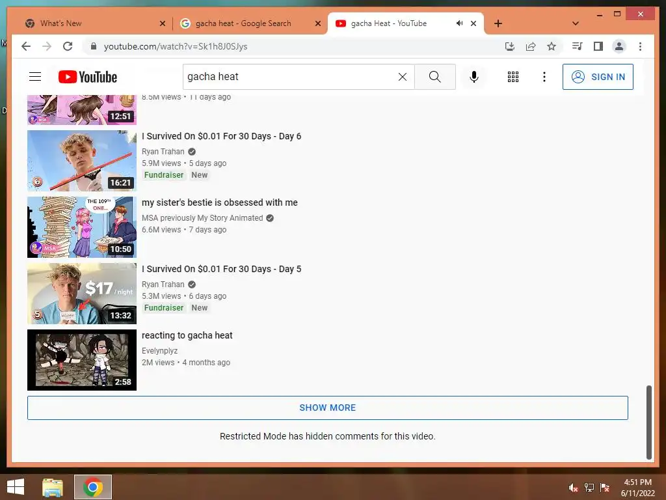Click Ryan Trahan channel under Day 5
The image size is (666, 500).
click(163, 285)
